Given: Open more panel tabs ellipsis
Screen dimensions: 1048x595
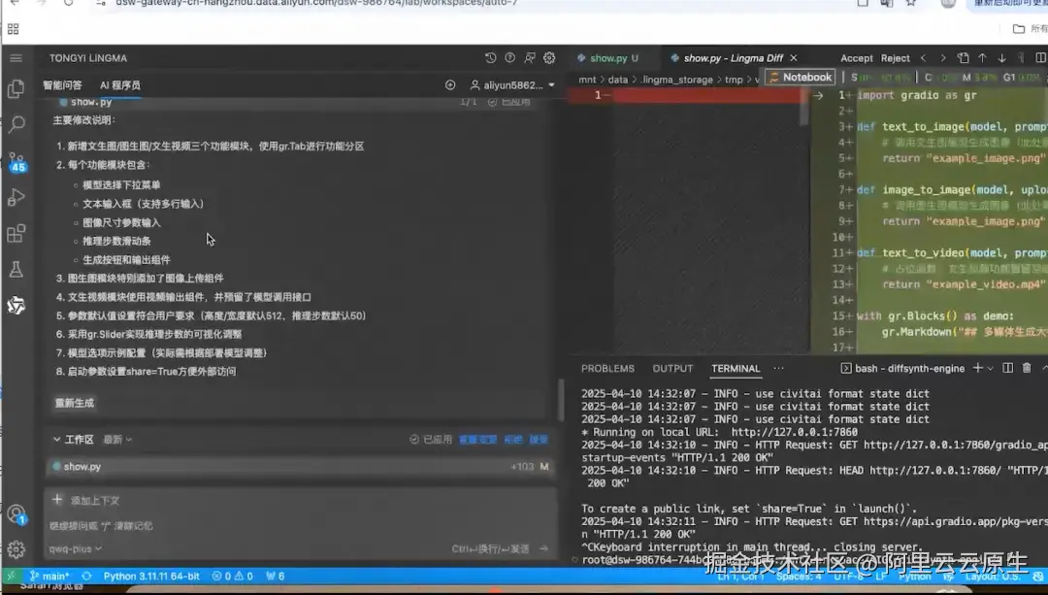Looking at the screenshot, I should click(x=778, y=369).
